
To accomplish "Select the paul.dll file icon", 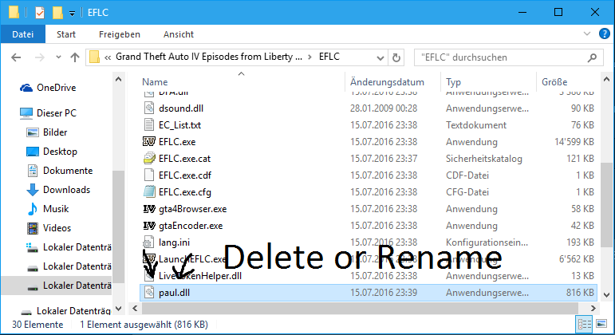I will (148, 293).
